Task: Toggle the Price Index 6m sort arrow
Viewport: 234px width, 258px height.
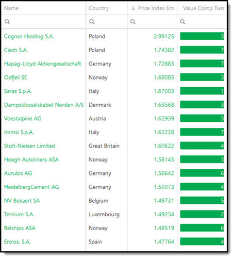Action: [133, 8]
